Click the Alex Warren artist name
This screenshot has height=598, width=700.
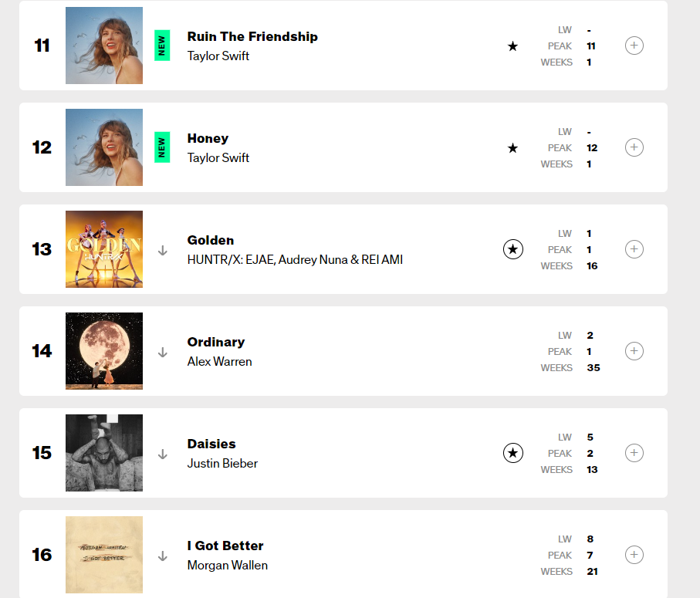coord(219,361)
